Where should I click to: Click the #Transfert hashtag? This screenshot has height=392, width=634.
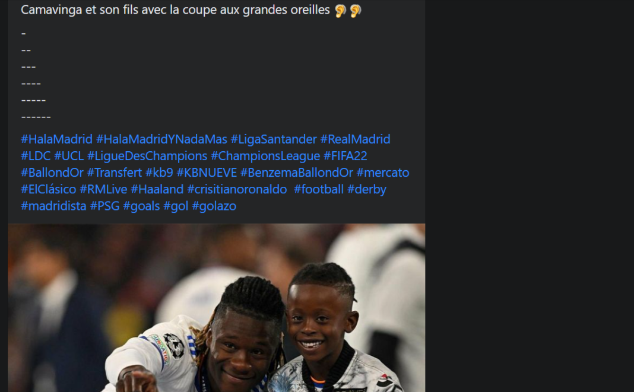pos(115,173)
